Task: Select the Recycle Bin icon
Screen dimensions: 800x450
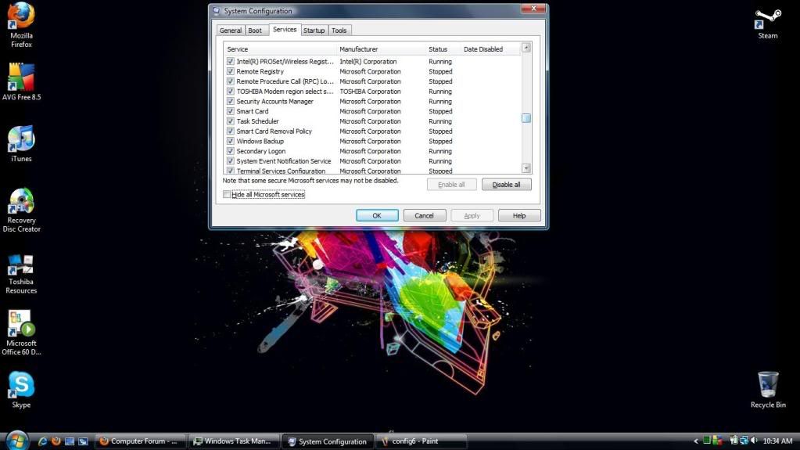Action: pos(767,390)
